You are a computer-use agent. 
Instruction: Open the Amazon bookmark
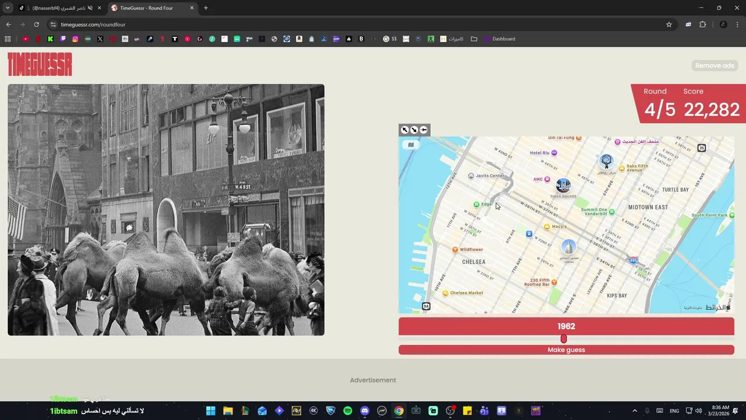(299, 39)
